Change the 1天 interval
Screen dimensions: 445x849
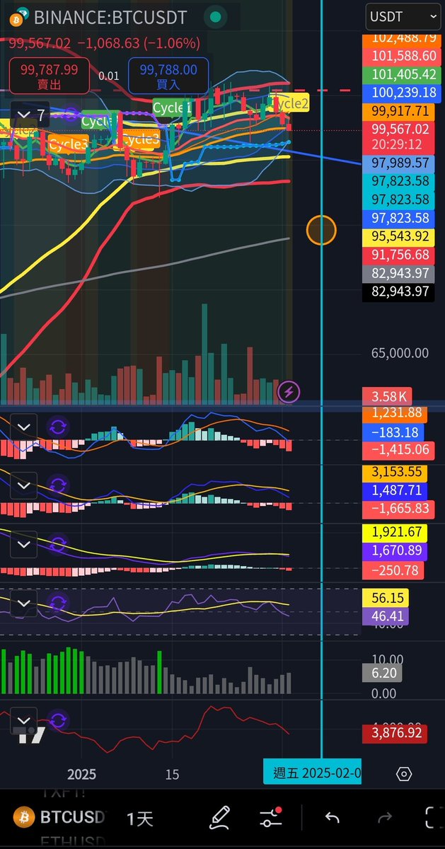pyautogui.click(x=140, y=819)
